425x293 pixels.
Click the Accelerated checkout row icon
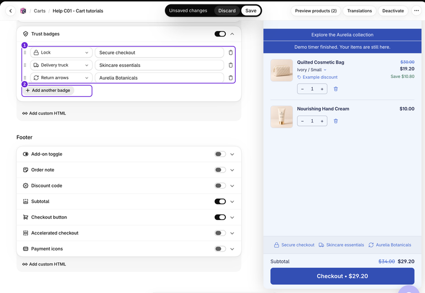(25, 233)
